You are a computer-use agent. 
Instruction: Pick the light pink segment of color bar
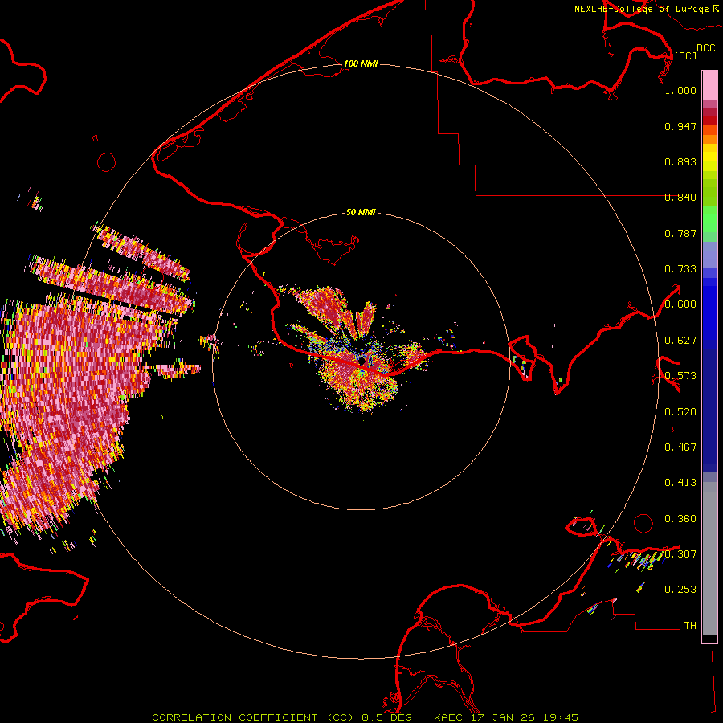709,85
